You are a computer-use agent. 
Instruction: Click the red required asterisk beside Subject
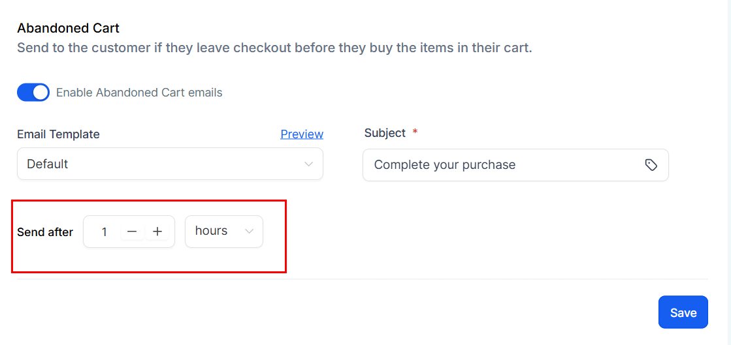pyautogui.click(x=415, y=132)
